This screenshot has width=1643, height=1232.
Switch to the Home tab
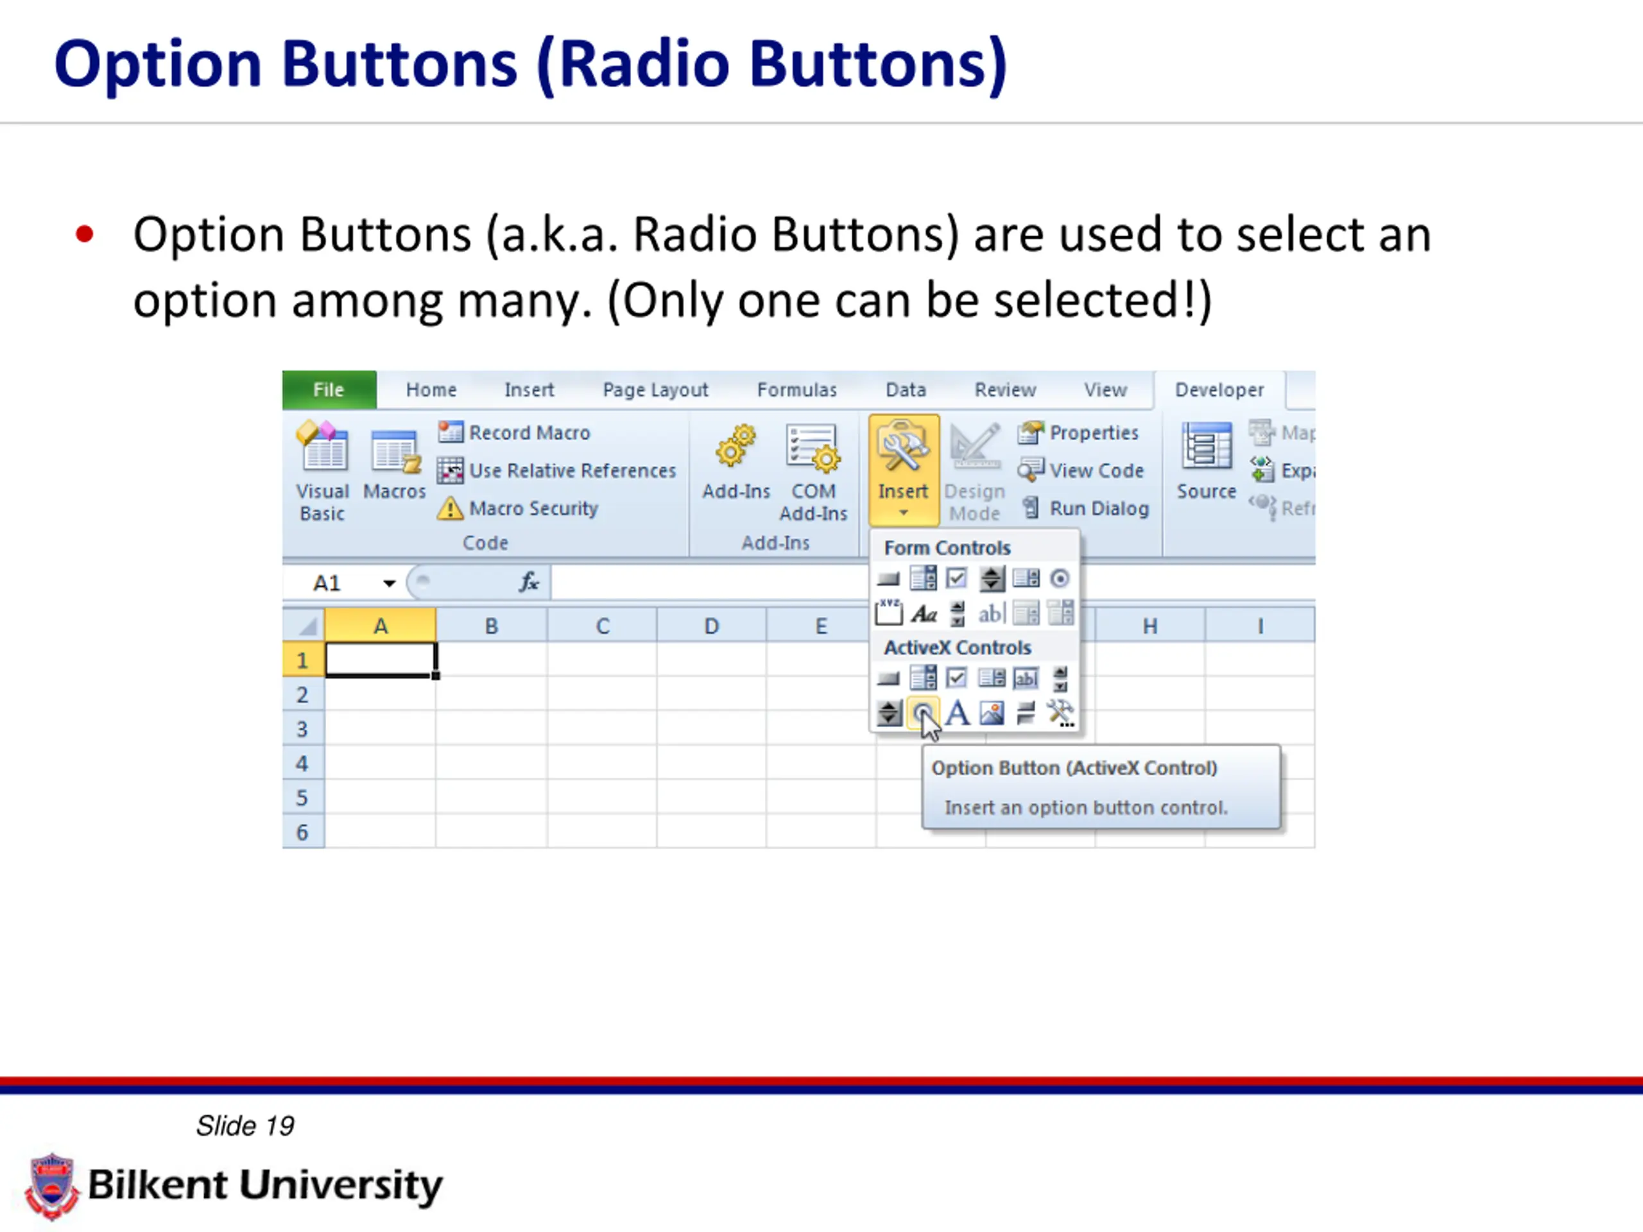coord(431,390)
